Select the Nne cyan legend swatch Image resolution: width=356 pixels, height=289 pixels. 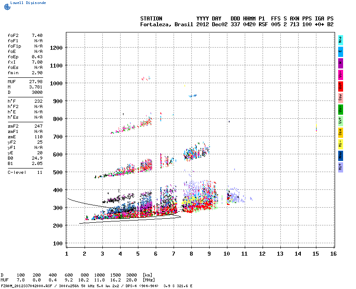340,40
